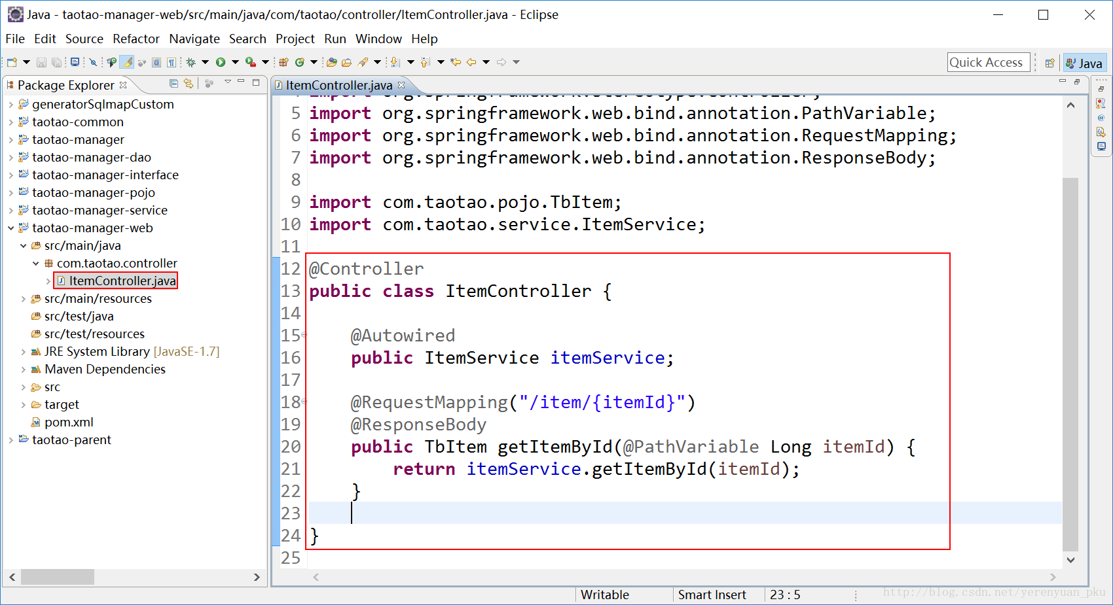
Task: Open the Project menu
Action: [295, 39]
